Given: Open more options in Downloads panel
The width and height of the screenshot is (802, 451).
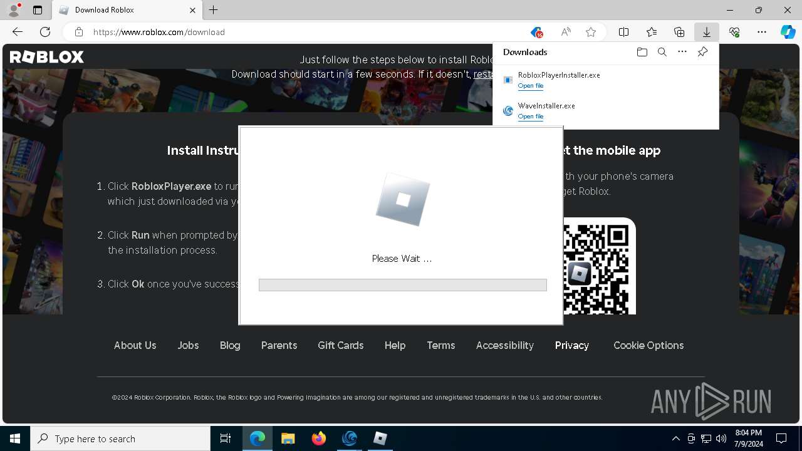Looking at the screenshot, I should tap(682, 52).
